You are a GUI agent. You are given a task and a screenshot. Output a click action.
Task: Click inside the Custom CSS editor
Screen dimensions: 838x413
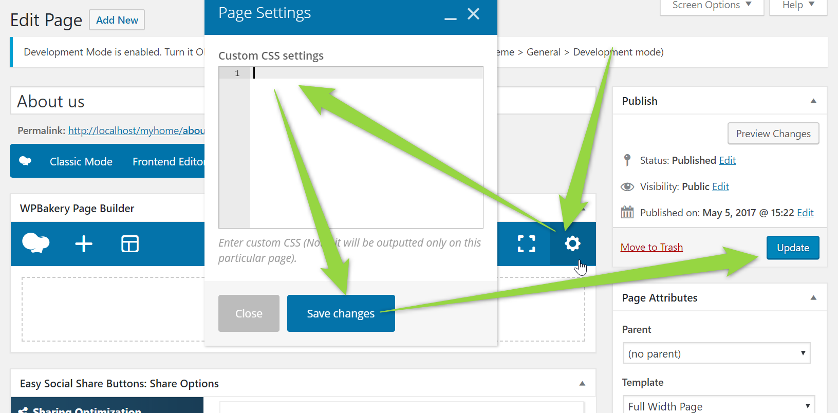tap(366, 149)
